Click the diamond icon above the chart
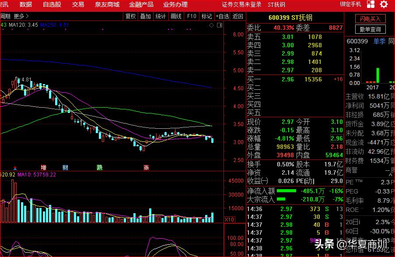Image resolution: width=395 pixels, height=257 pixels. [x=211, y=25]
